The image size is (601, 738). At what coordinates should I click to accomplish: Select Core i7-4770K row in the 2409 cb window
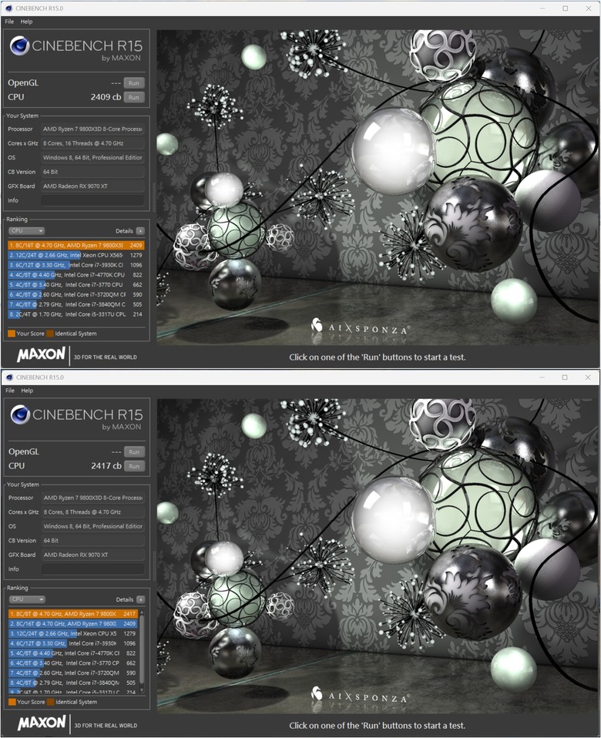[76, 275]
